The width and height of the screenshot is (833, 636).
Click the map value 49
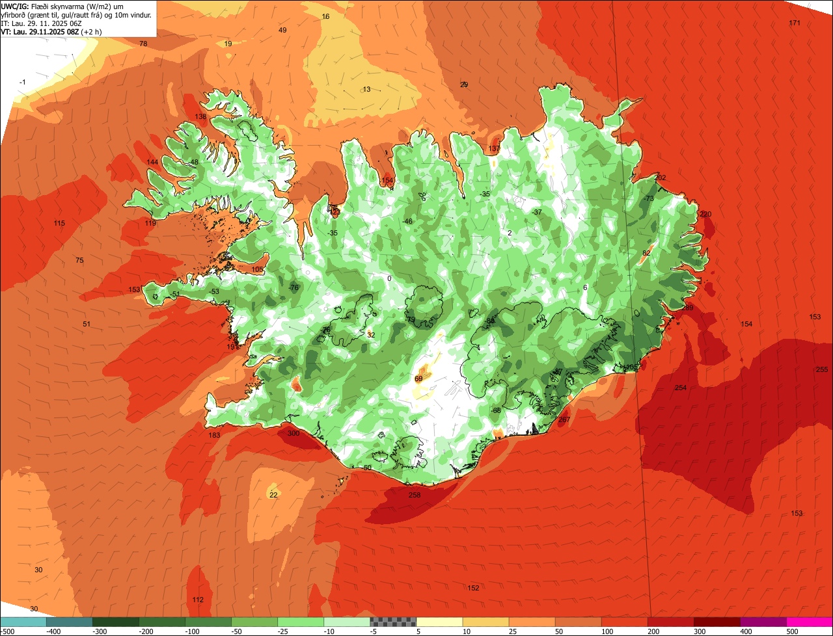(282, 30)
